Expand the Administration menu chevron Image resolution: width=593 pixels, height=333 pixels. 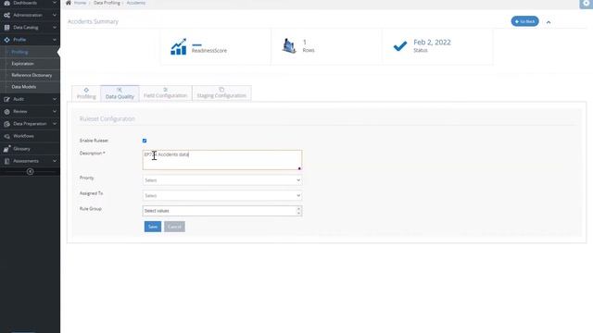(x=55, y=15)
